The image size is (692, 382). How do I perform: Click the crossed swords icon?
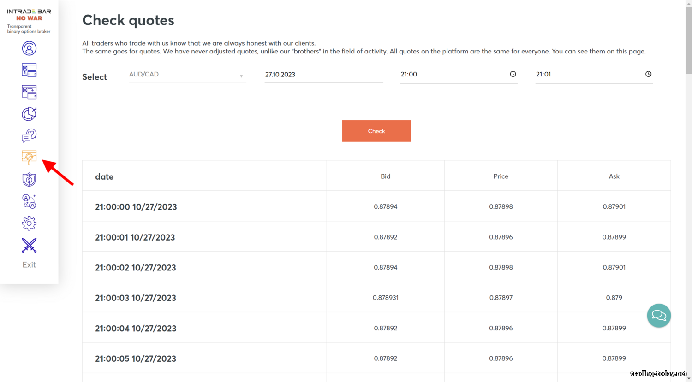click(x=29, y=245)
